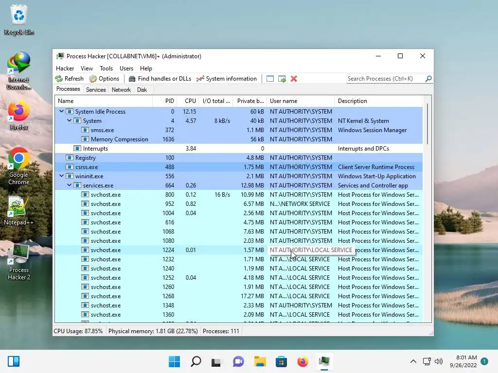Click the search magnifier icon
The height and width of the screenshot is (373, 498).
(x=428, y=78)
